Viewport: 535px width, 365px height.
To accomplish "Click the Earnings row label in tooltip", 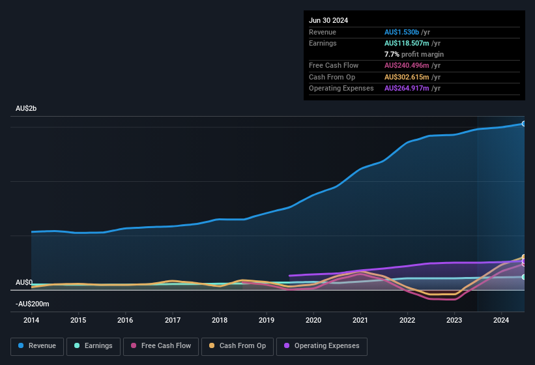I will coord(323,43).
